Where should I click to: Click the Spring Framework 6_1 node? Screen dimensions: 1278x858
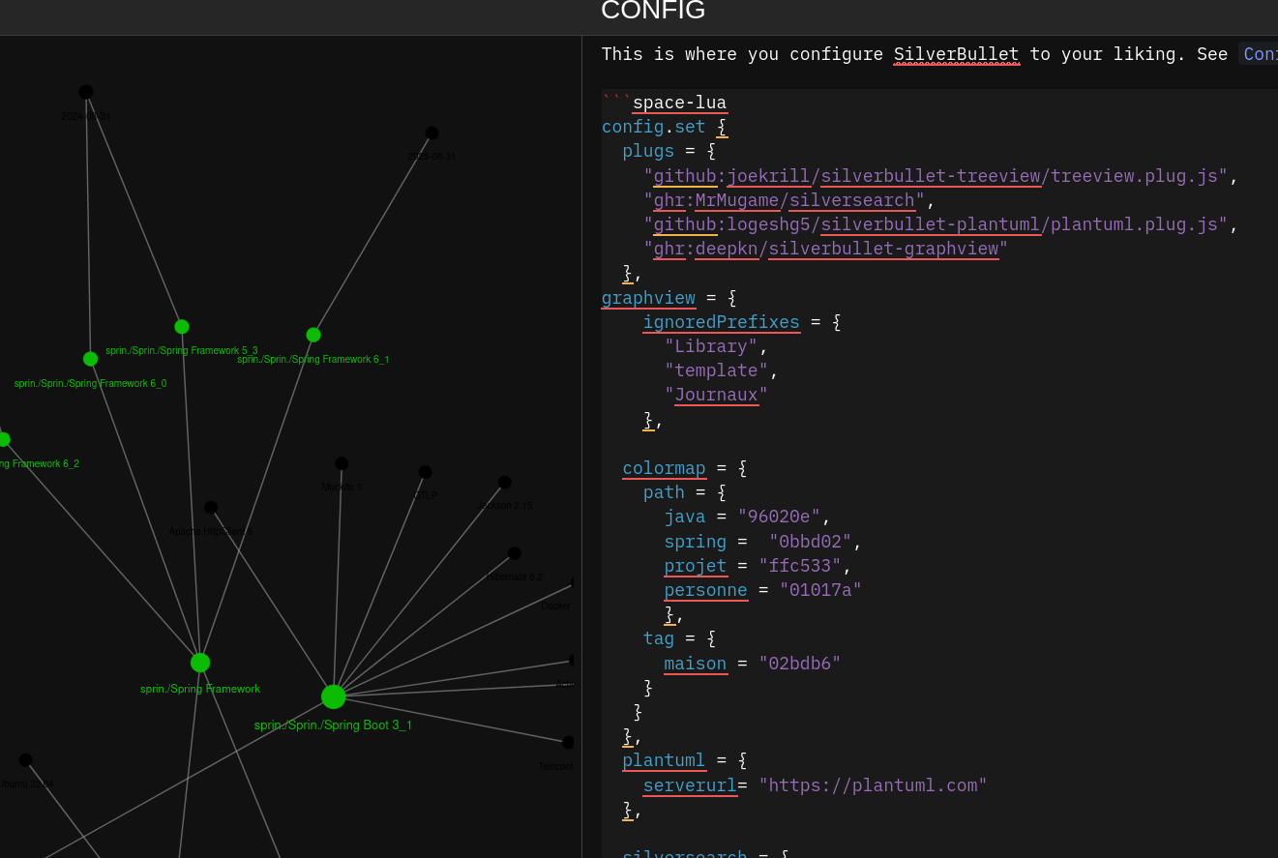[x=313, y=335]
